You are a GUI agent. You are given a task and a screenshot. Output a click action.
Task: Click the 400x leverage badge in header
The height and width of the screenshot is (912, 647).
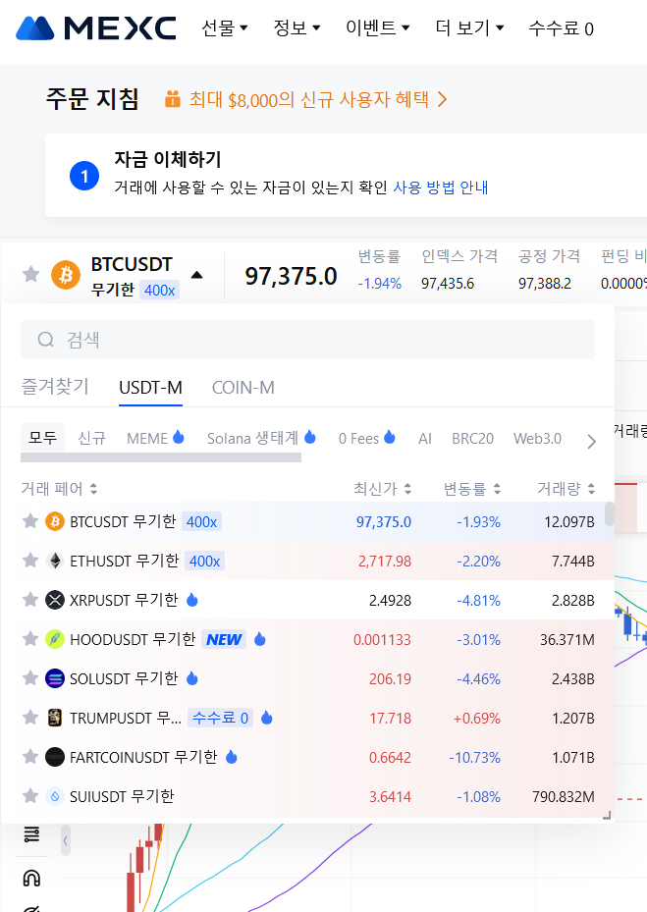tap(159, 290)
